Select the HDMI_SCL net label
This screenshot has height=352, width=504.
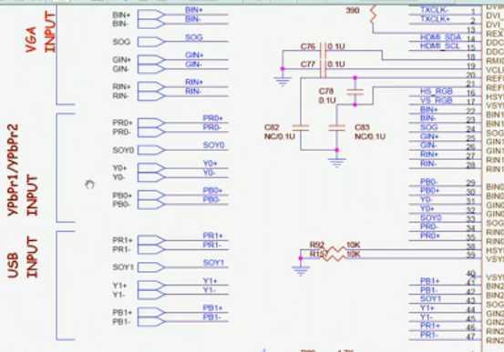pyautogui.click(x=440, y=46)
